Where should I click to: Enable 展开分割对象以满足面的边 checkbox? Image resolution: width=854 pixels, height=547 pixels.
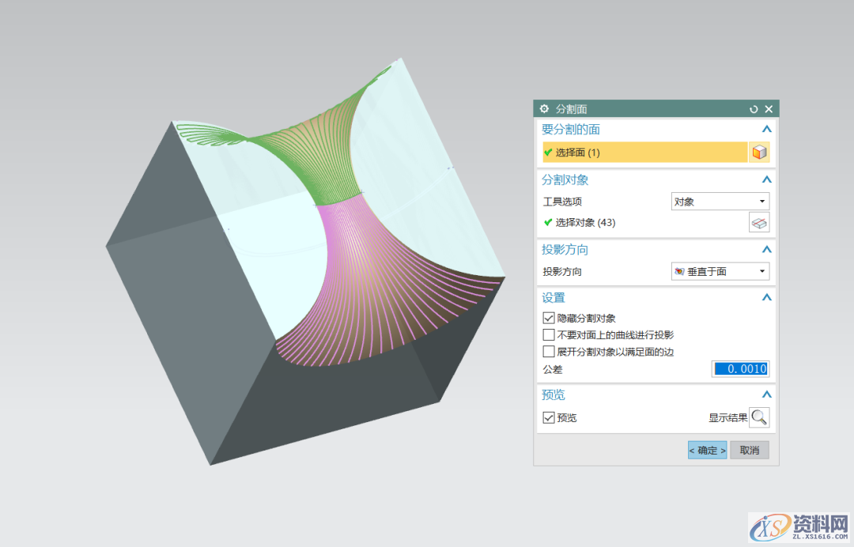pos(549,352)
